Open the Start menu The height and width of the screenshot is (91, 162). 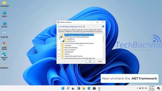[63, 88]
